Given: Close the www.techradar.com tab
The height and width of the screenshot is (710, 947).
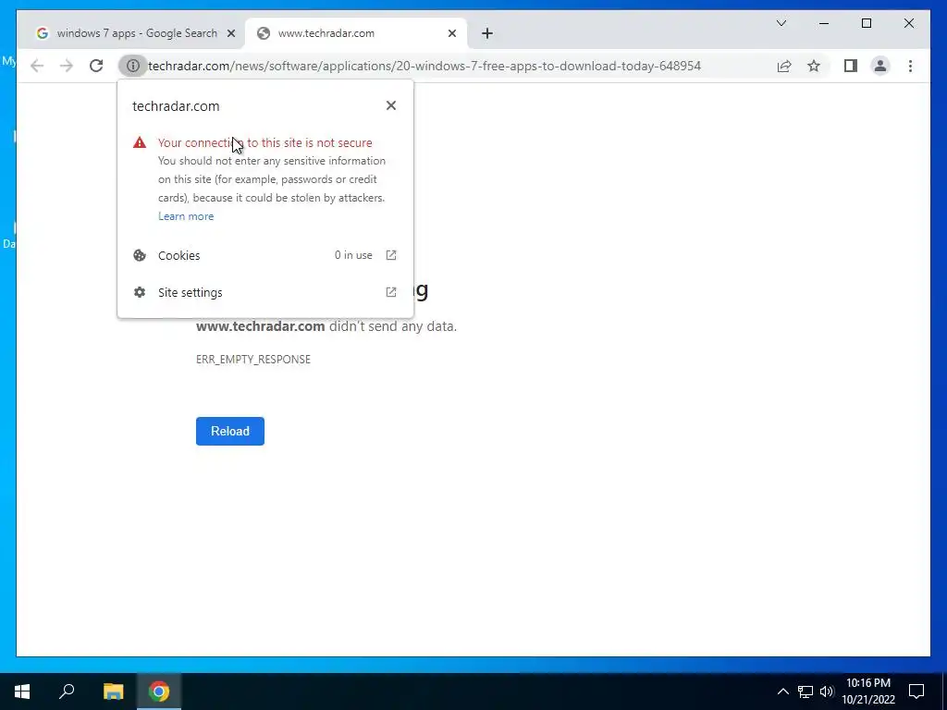Looking at the screenshot, I should click(451, 33).
